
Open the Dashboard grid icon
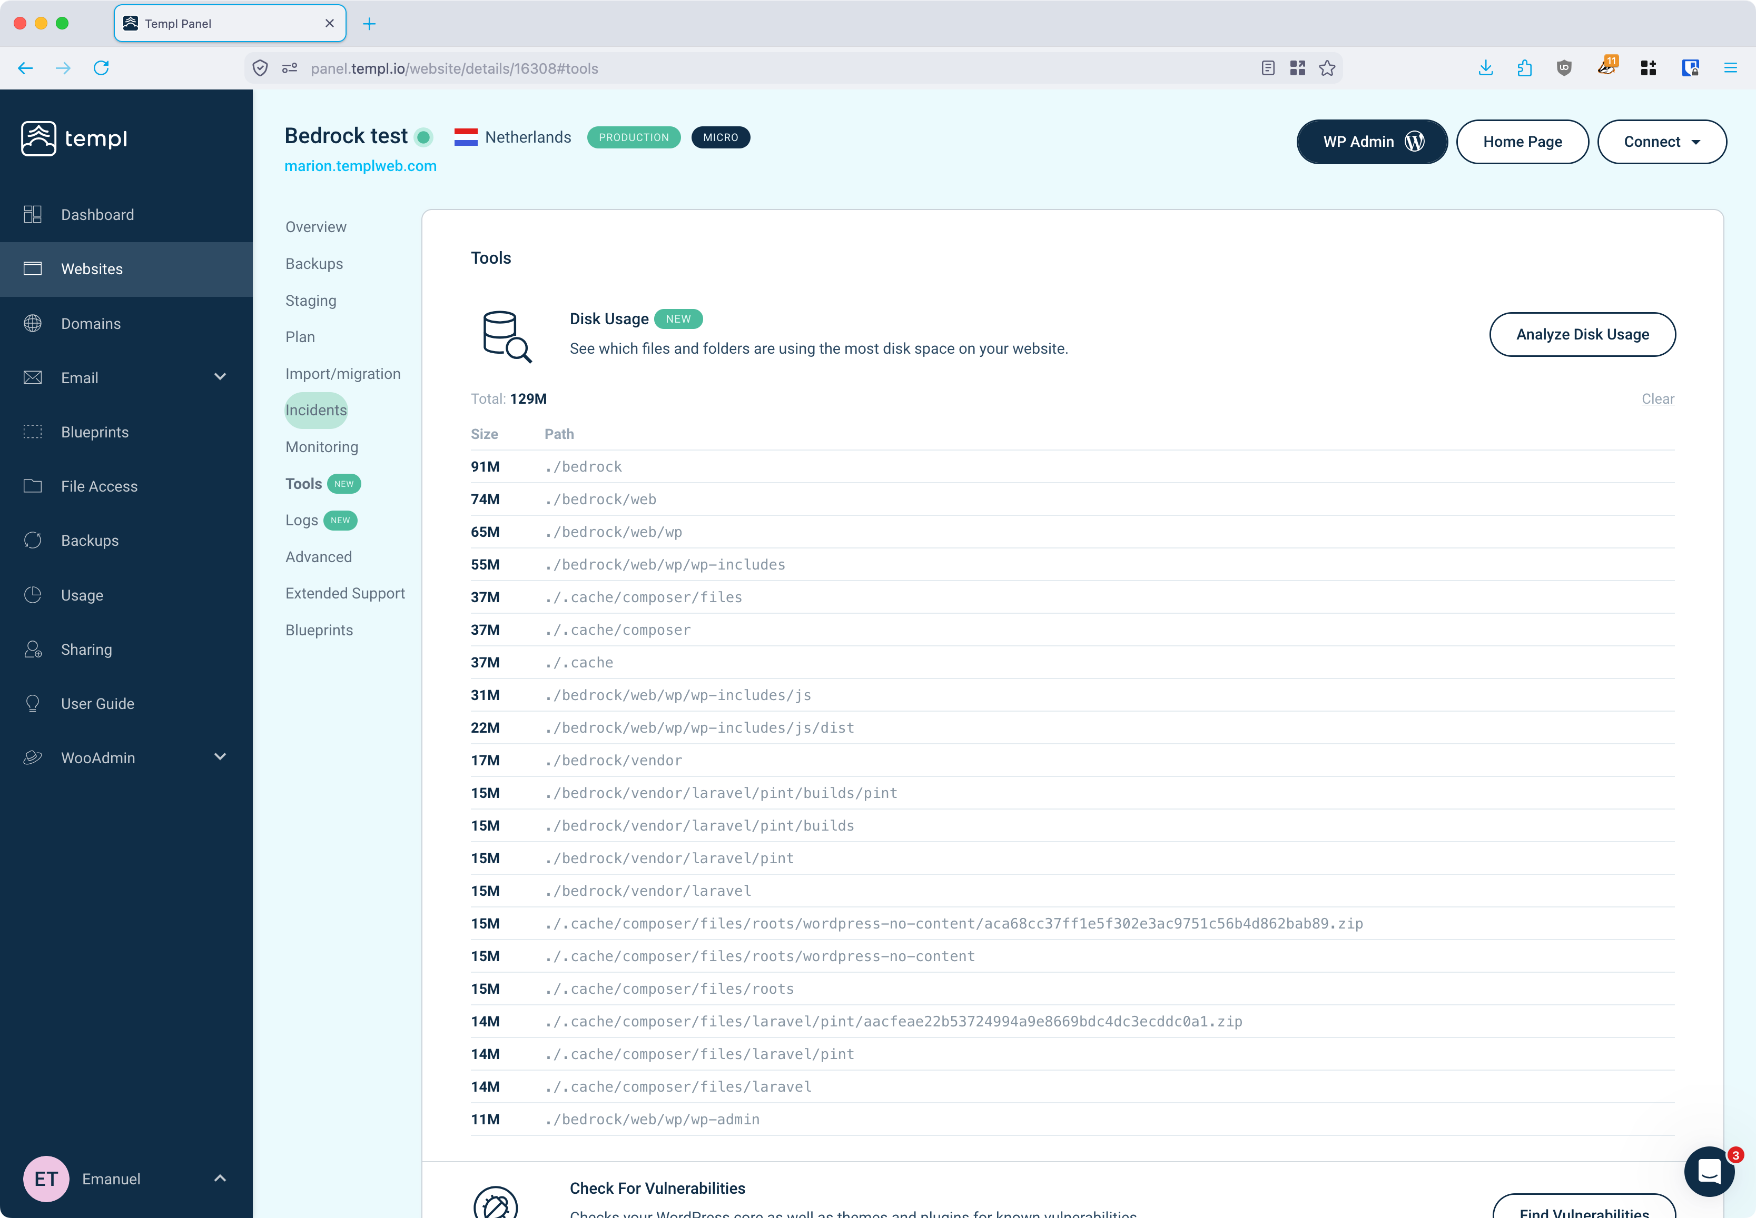32,214
